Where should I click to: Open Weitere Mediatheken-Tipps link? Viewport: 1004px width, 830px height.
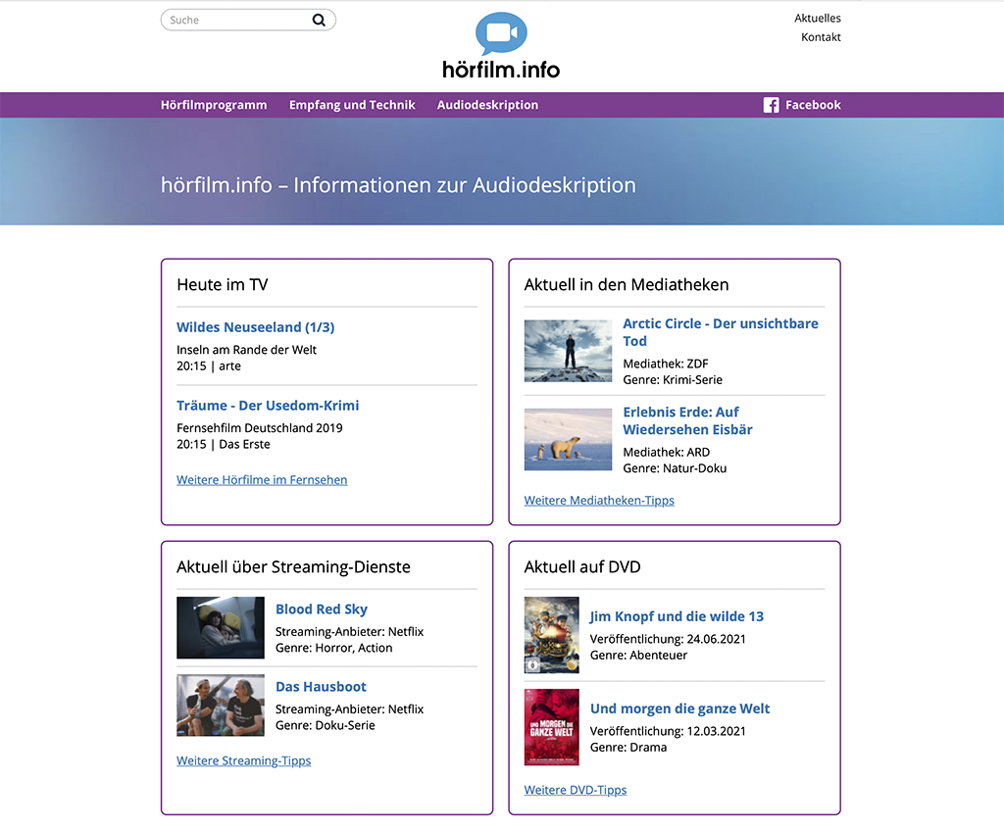pos(599,501)
